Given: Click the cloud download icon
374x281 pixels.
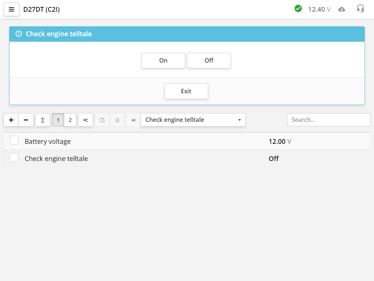Looking at the screenshot, I should click(x=341, y=10).
